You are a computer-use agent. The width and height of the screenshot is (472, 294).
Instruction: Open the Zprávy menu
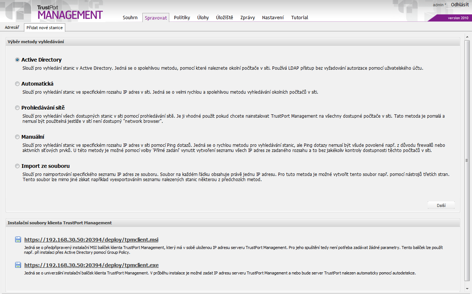[x=247, y=18]
